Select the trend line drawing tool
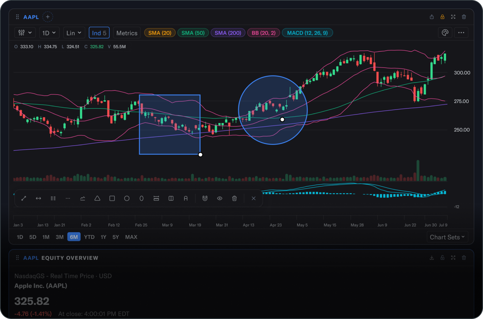Image resolution: width=483 pixels, height=319 pixels. click(x=24, y=198)
